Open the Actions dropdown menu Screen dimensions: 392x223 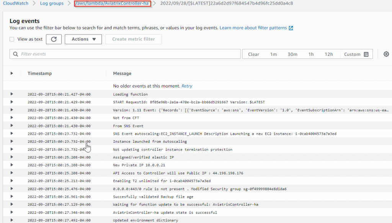click(83, 39)
